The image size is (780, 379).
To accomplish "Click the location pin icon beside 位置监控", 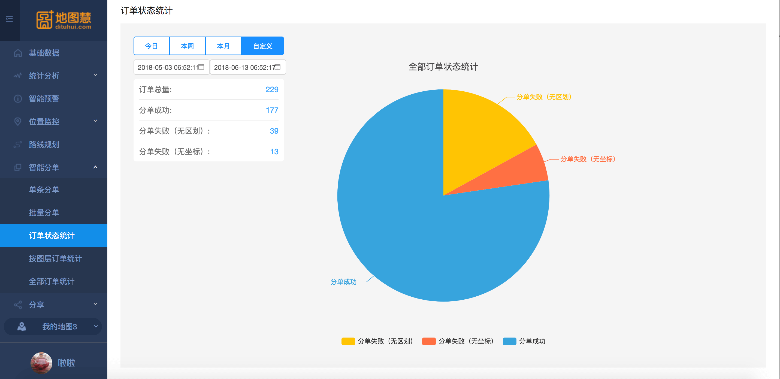I will tap(18, 122).
